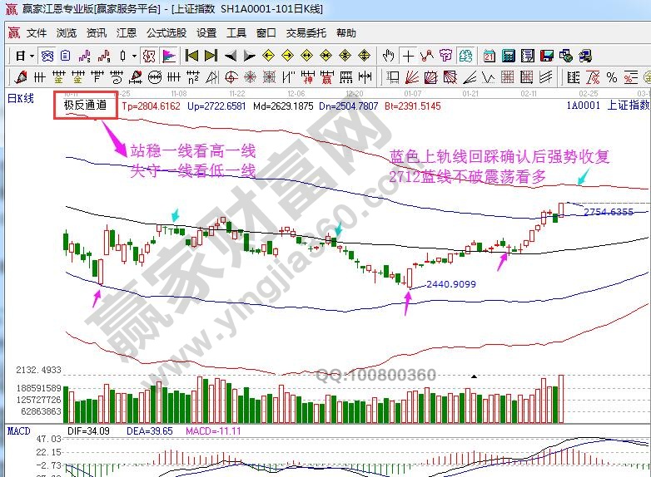Open the calculator tool icon

click(x=508, y=57)
